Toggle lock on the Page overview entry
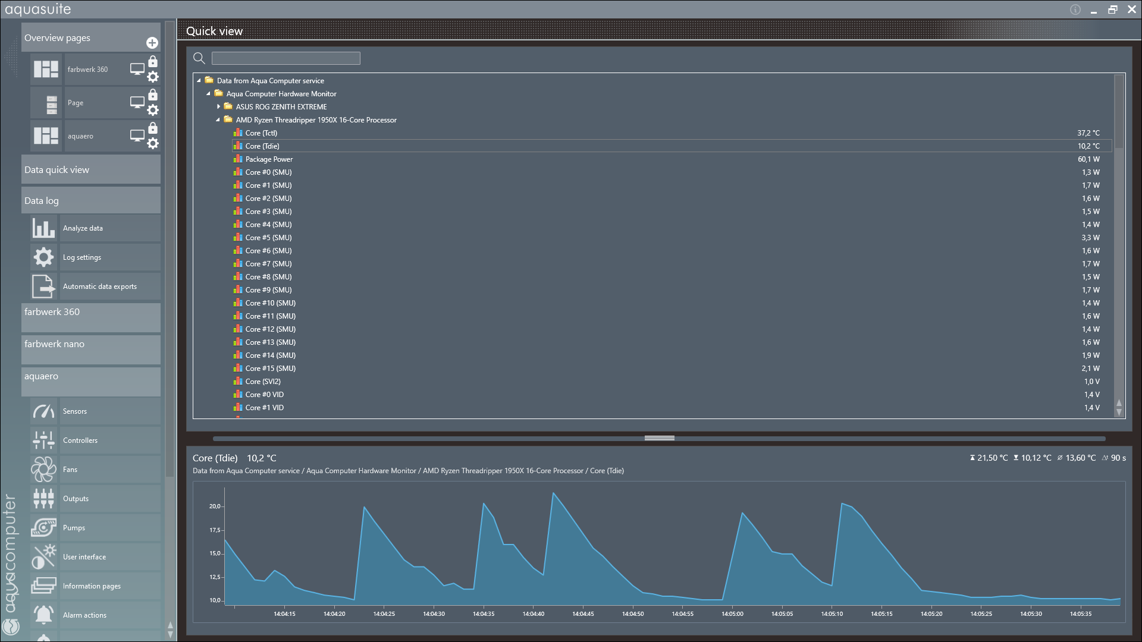The width and height of the screenshot is (1142, 642). pos(153,95)
